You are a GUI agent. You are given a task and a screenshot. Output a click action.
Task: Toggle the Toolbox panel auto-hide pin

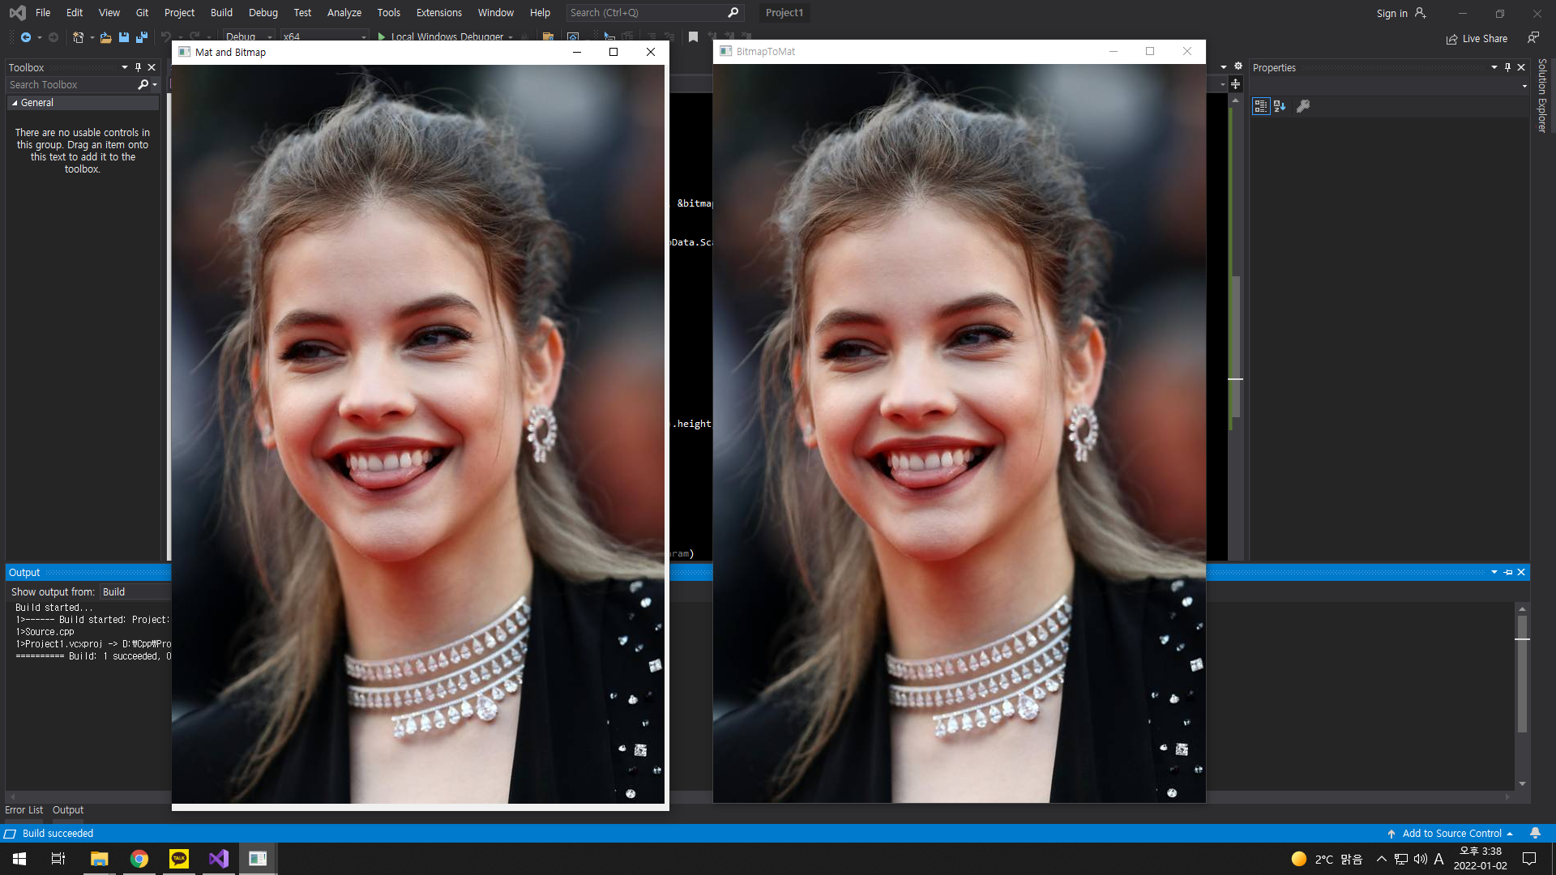(138, 67)
